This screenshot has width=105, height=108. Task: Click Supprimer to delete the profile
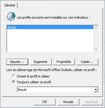41,62
